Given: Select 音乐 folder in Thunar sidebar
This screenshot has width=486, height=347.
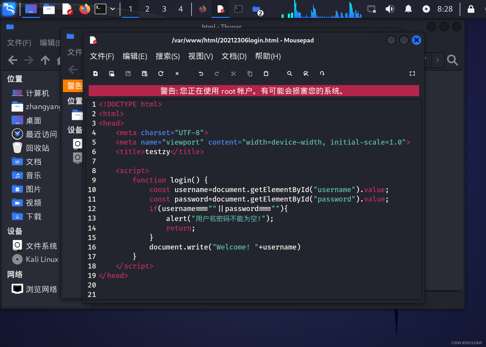Looking at the screenshot, I should pyautogui.click(x=27, y=175).
